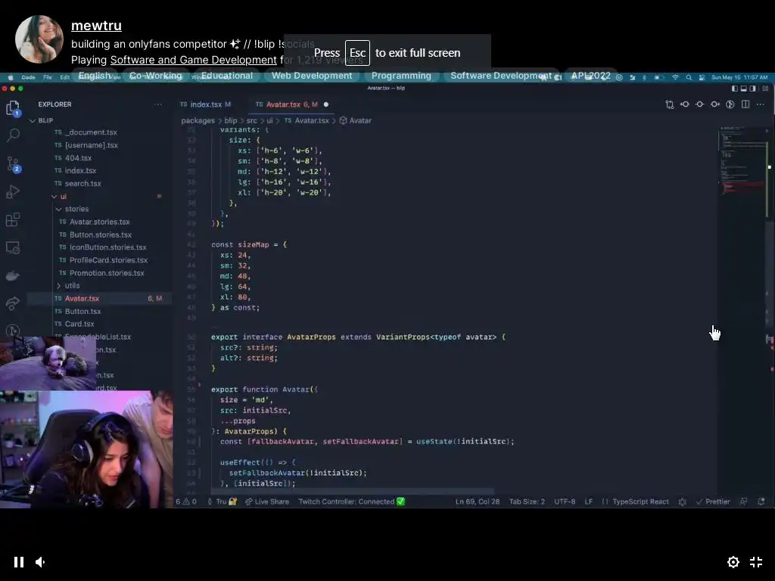Click Tab Size: 2 in status bar
775x581 pixels.
(527, 502)
